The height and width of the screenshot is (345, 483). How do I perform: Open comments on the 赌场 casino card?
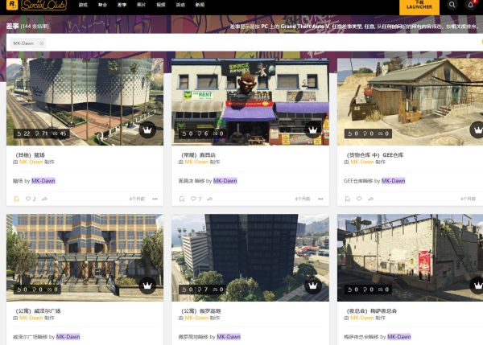coord(31,199)
